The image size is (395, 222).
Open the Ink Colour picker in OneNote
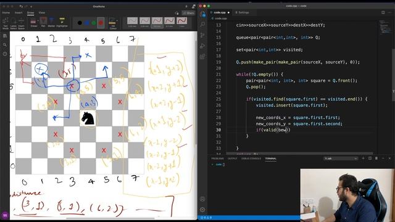coord(113,23)
